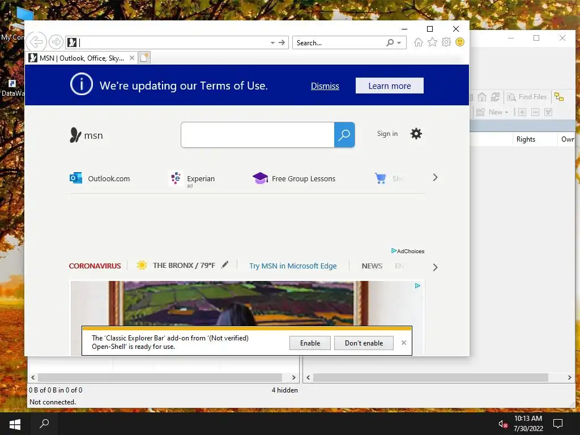Open MSN page settings gear

click(x=416, y=134)
